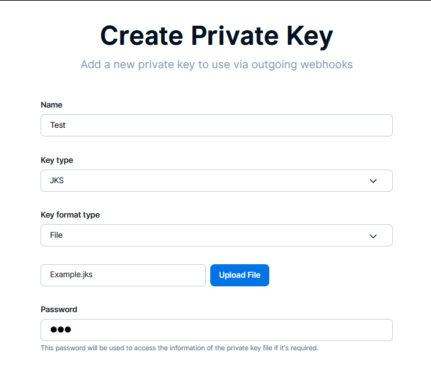Click the Name field label
Image resolution: width=431 pixels, height=373 pixels.
(52, 105)
